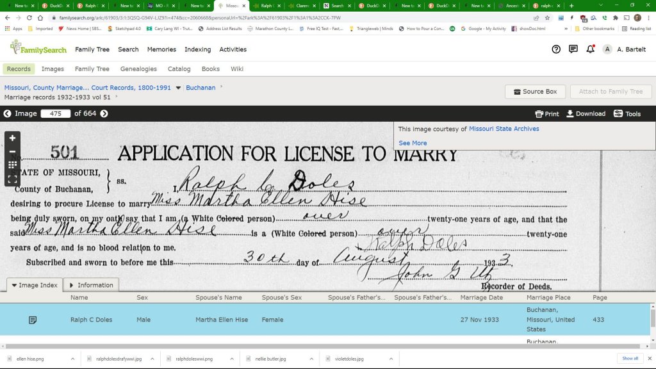The height and width of the screenshot is (369, 656).
Task: Click the Source Box button
Action: click(535, 92)
